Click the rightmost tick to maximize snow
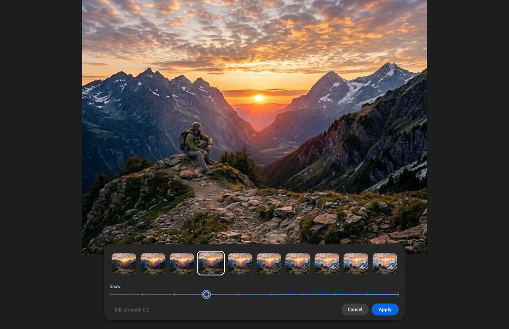 (398, 294)
